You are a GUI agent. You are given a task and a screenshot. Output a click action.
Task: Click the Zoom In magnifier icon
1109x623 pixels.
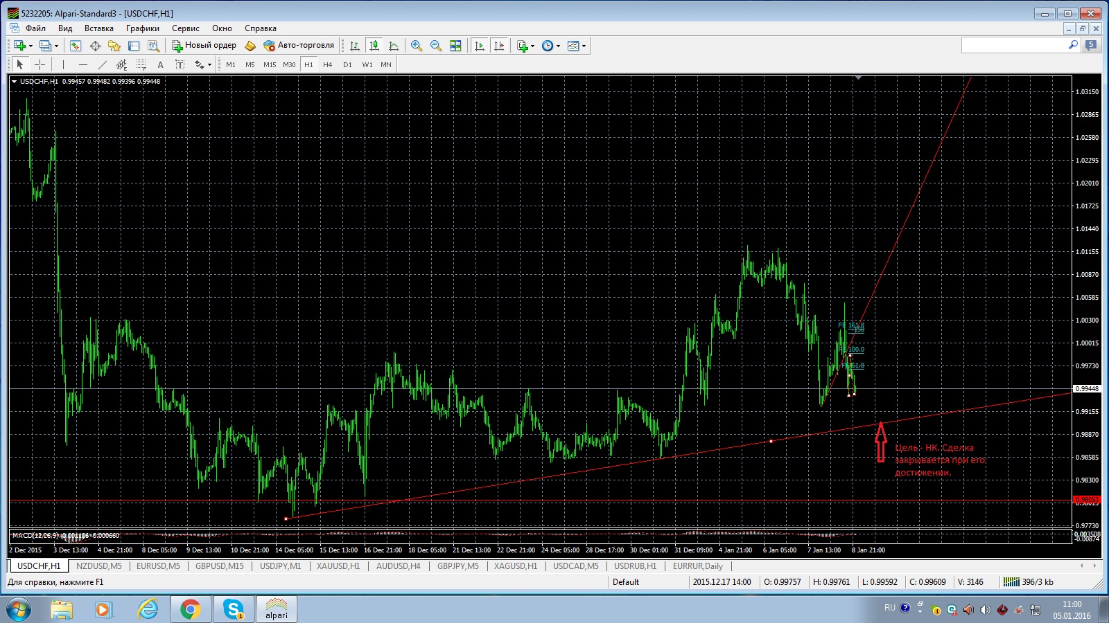point(417,46)
